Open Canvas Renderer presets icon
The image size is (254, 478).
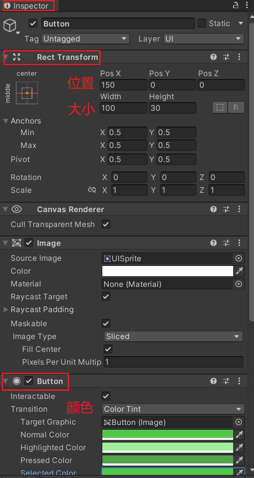(x=226, y=209)
